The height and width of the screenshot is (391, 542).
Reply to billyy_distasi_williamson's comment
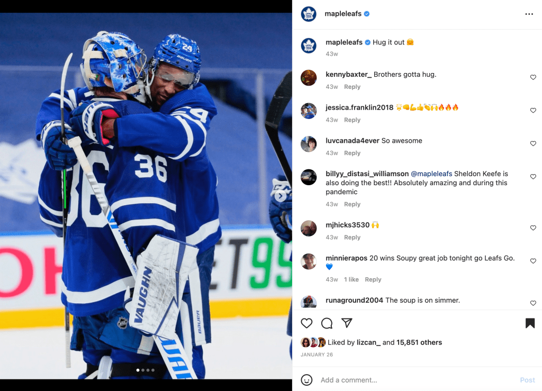click(x=352, y=204)
